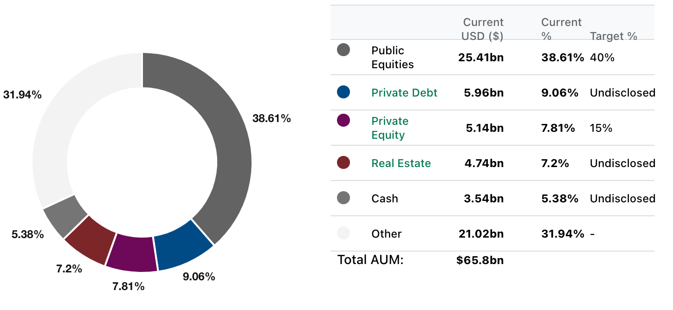Click the Private Debt link
673x310 pixels.
(x=404, y=93)
